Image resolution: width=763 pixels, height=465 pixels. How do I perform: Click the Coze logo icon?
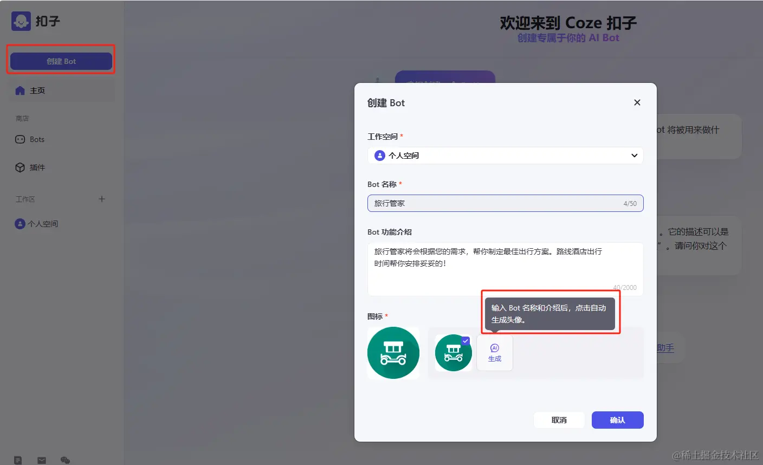(x=21, y=21)
